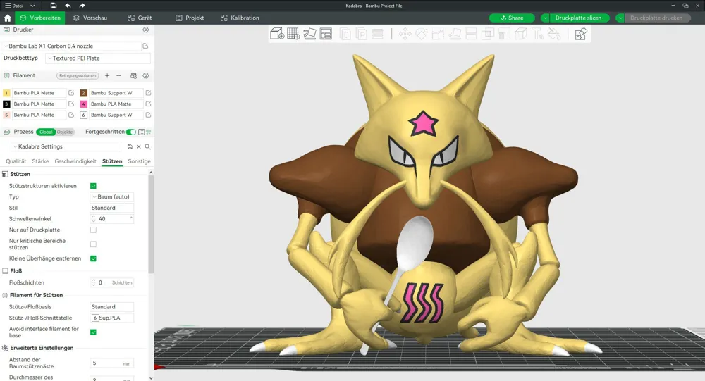Click the Home icon
This screenshot has height=381, width=705.
point(7,18)
